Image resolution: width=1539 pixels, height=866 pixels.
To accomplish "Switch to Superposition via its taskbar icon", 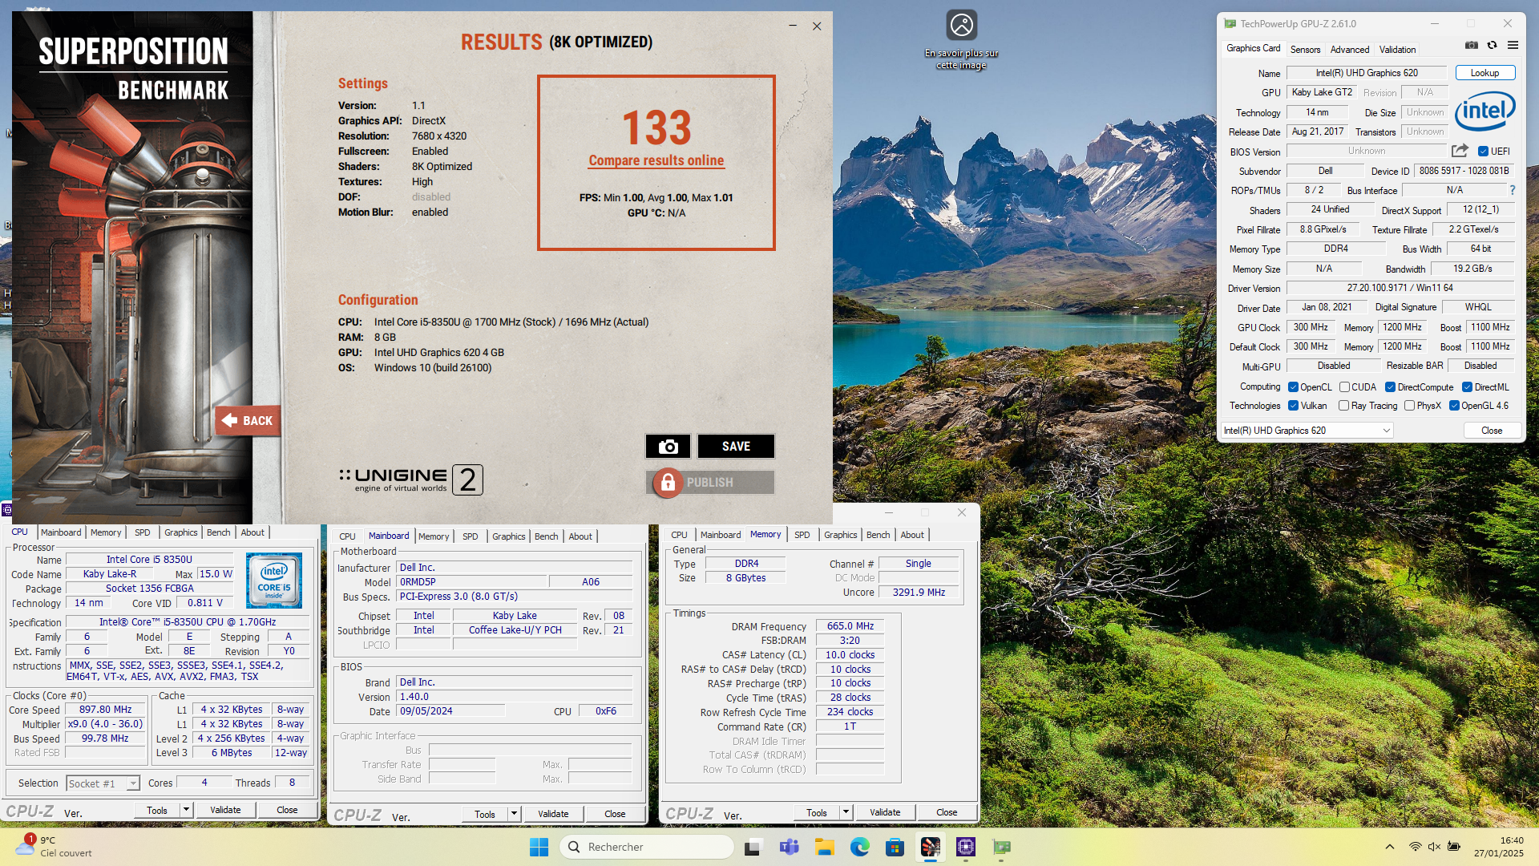I will click(x=931, y=847).
